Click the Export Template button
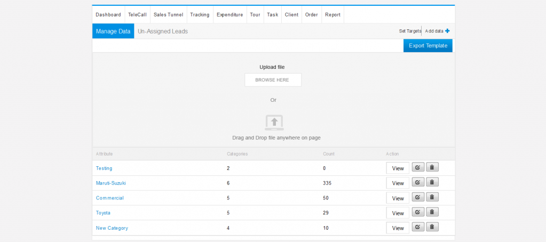The image size is (546, 242). click(428, 45)
